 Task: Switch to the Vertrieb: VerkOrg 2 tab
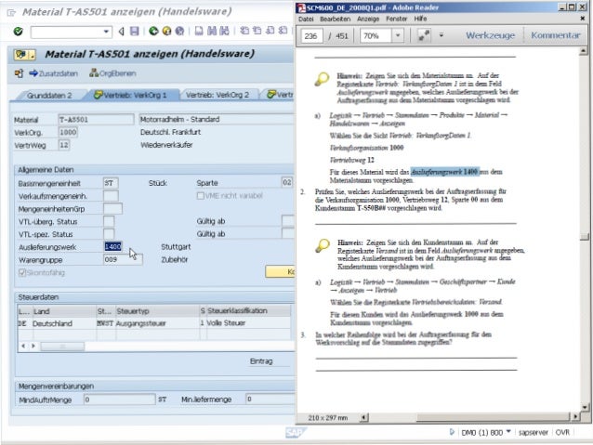[217, 95]
